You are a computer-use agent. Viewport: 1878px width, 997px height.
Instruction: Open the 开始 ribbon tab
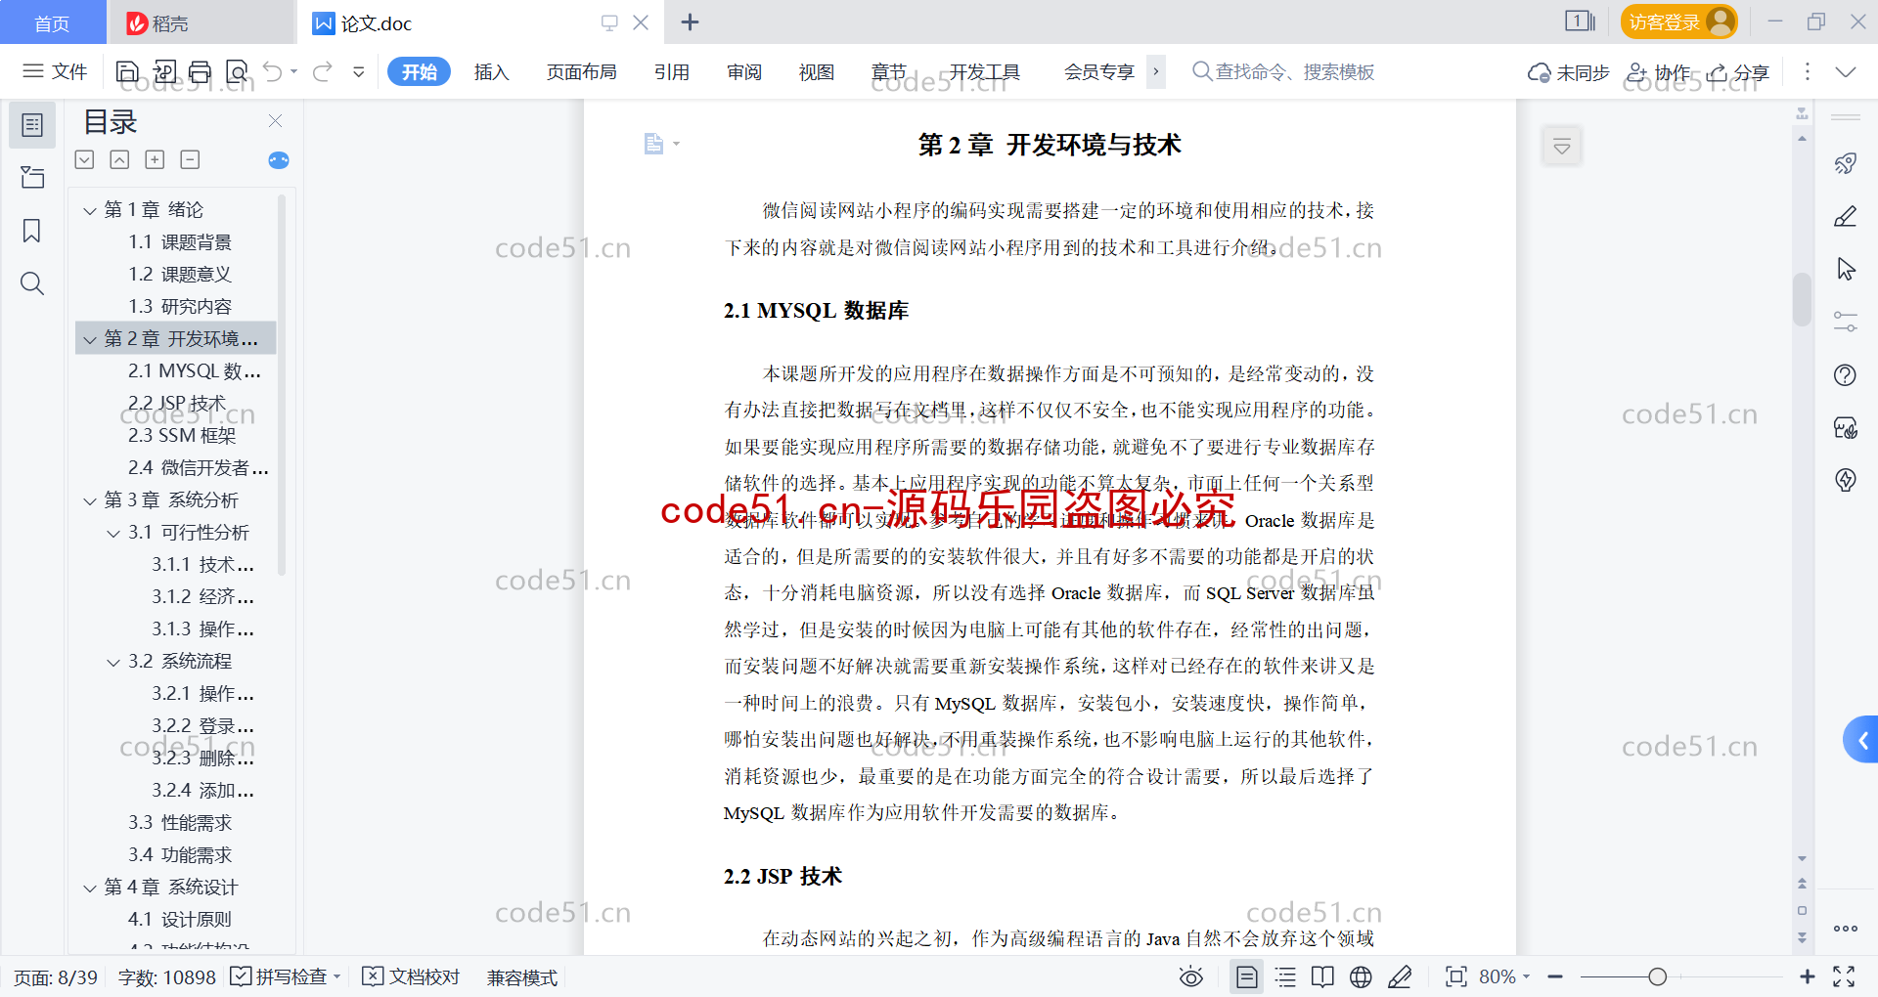419,71
